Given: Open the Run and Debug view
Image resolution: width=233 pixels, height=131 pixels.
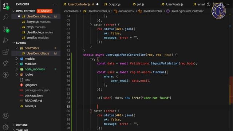Looking at the screenshot, I should coord(6,40).
